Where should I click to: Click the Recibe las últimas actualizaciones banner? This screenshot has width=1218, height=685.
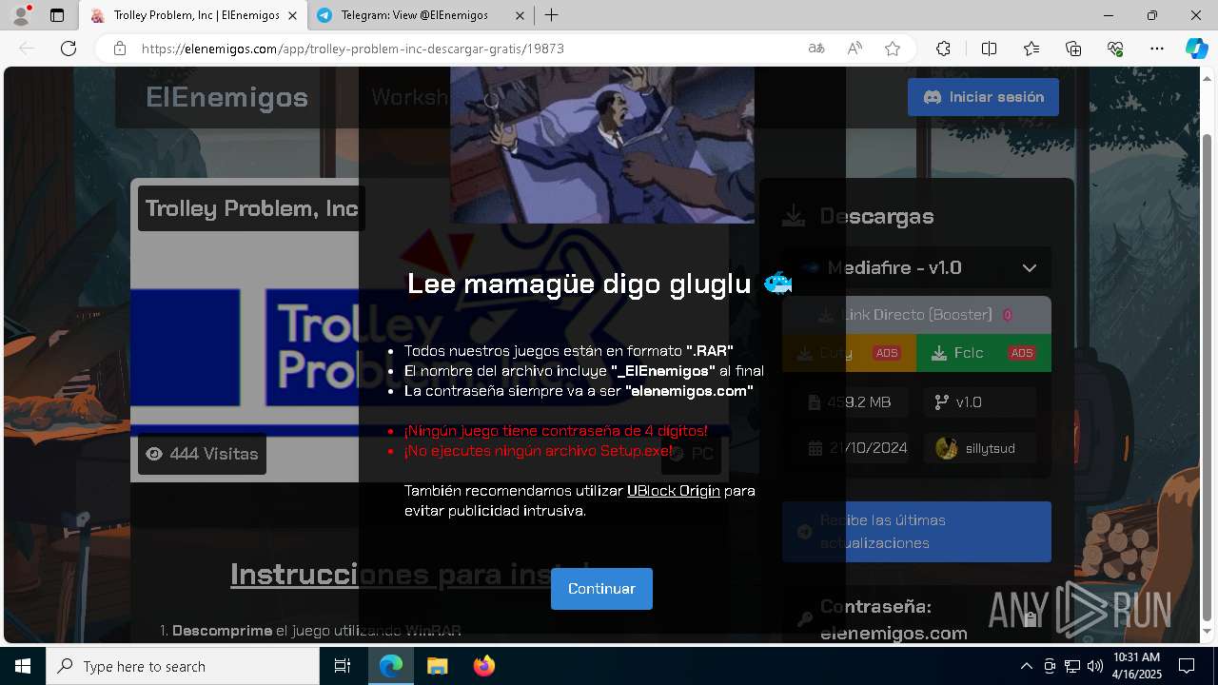coord(917,532)
